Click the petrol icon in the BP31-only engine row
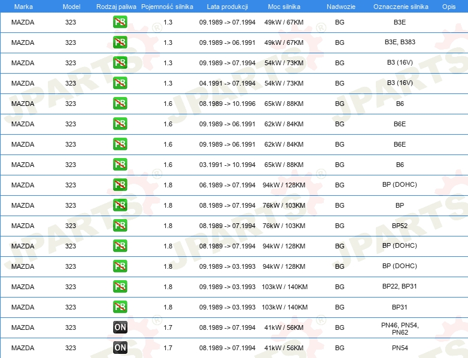 click(x=120, y=307)
